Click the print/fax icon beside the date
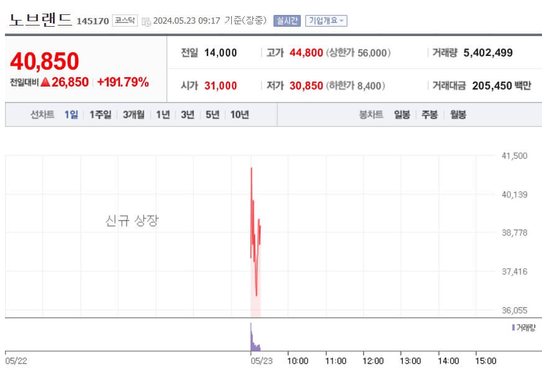The height and width of the screenshot is (377, 542). [x=145, y=21]
